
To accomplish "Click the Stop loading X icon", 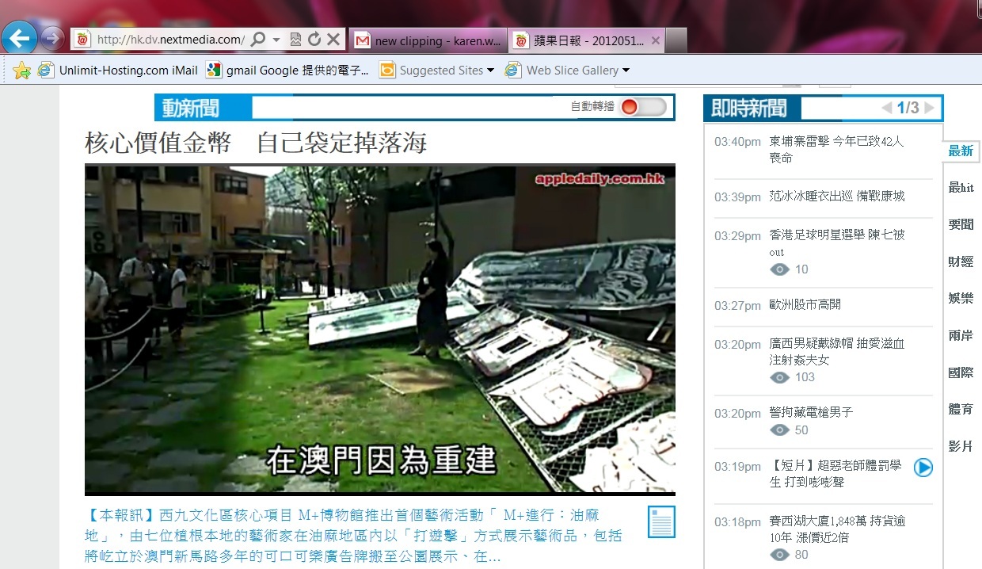I will (x=333, y=40).
